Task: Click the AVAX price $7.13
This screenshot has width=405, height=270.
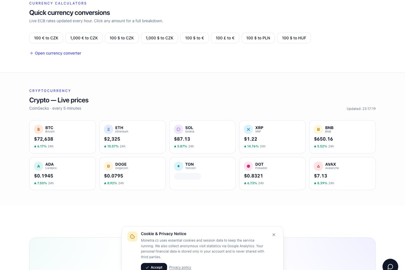Action: [x=320, y=176]
